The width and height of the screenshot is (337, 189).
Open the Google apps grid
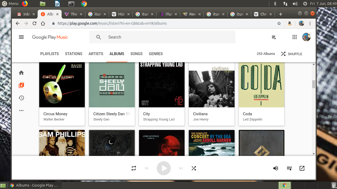pos(295,37)
